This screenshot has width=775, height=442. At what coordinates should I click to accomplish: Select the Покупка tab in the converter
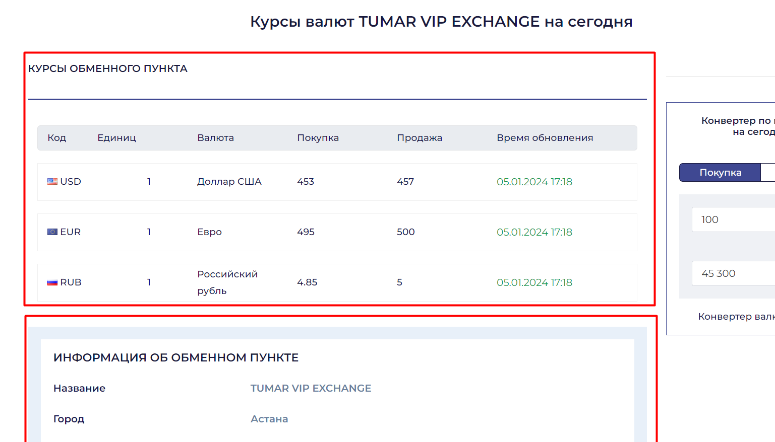coord(720,172)
